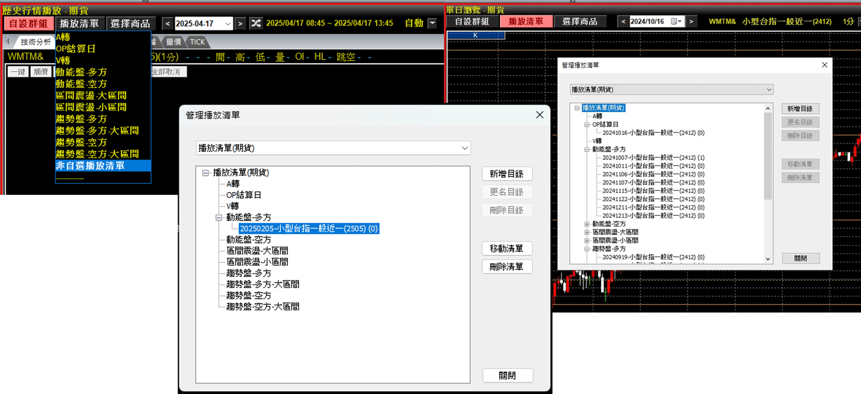Viewport: 861px width, 394px height.
Task: Click 新增目錄 in the center dialog
Action: tap(507, 174)
